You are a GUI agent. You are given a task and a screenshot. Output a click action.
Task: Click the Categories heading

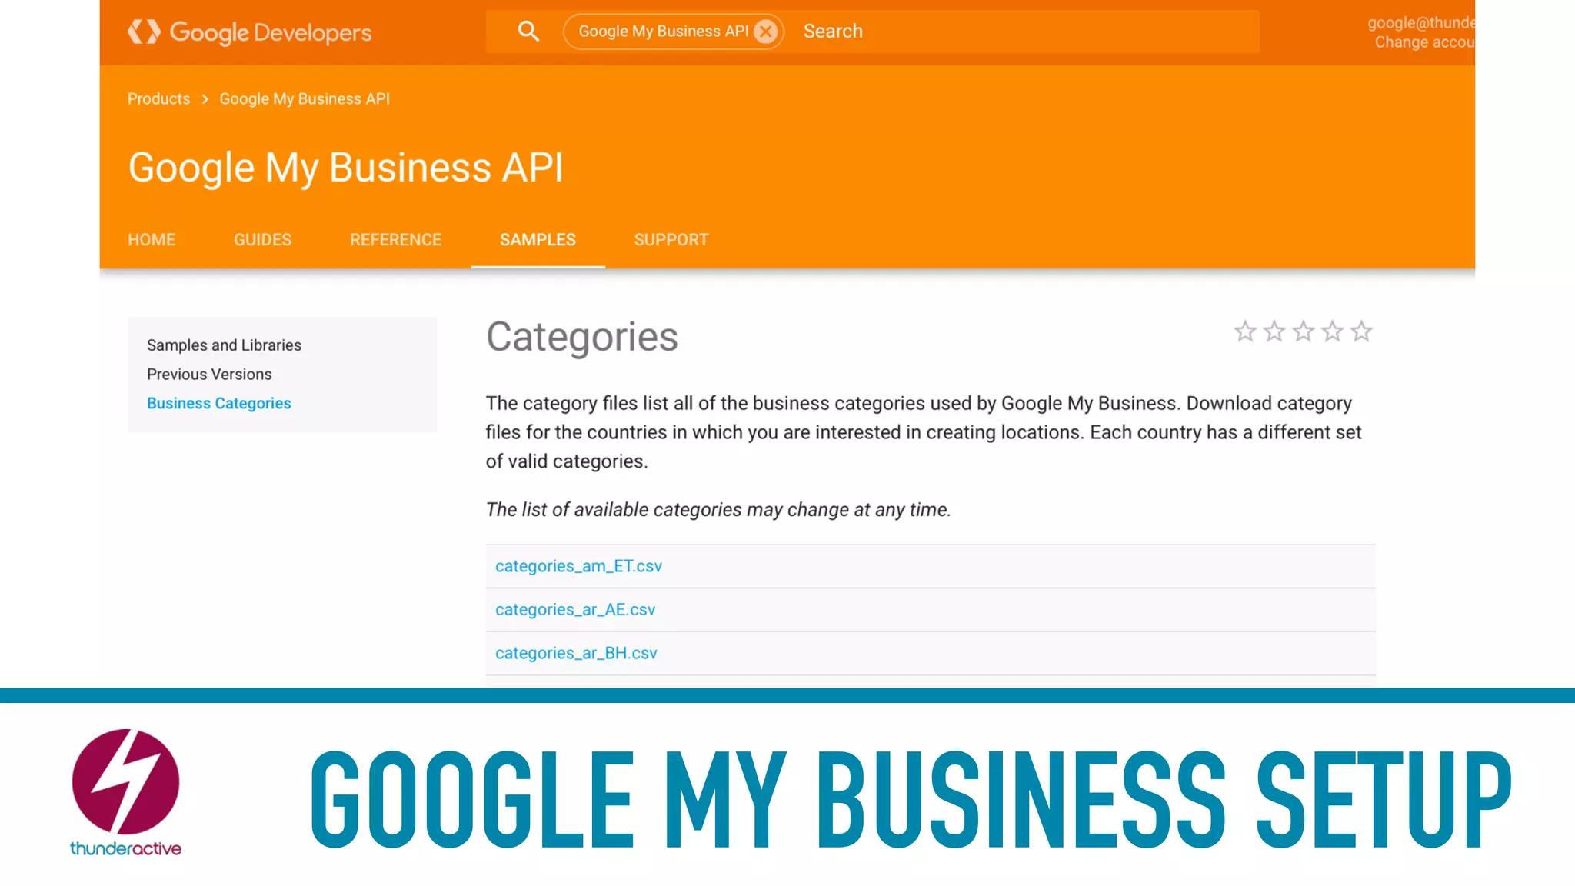pyautogui.click(x=582, y=338)
